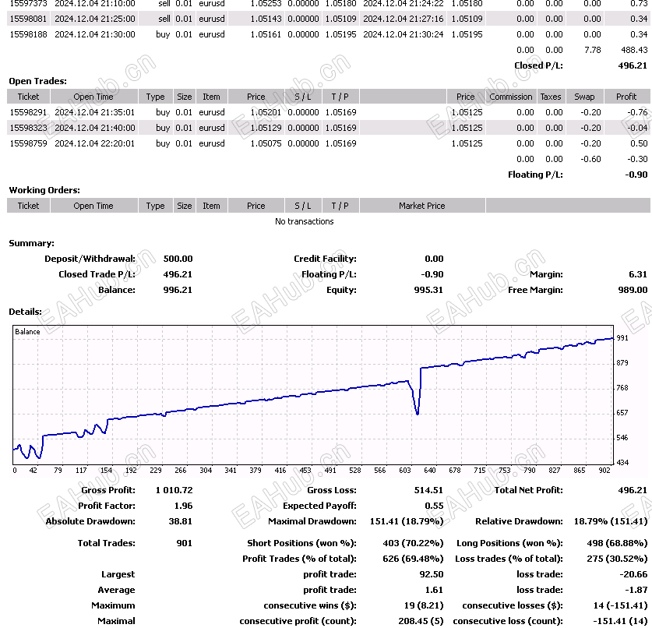Click the Balance label inside chart

(x=27, y=331)
